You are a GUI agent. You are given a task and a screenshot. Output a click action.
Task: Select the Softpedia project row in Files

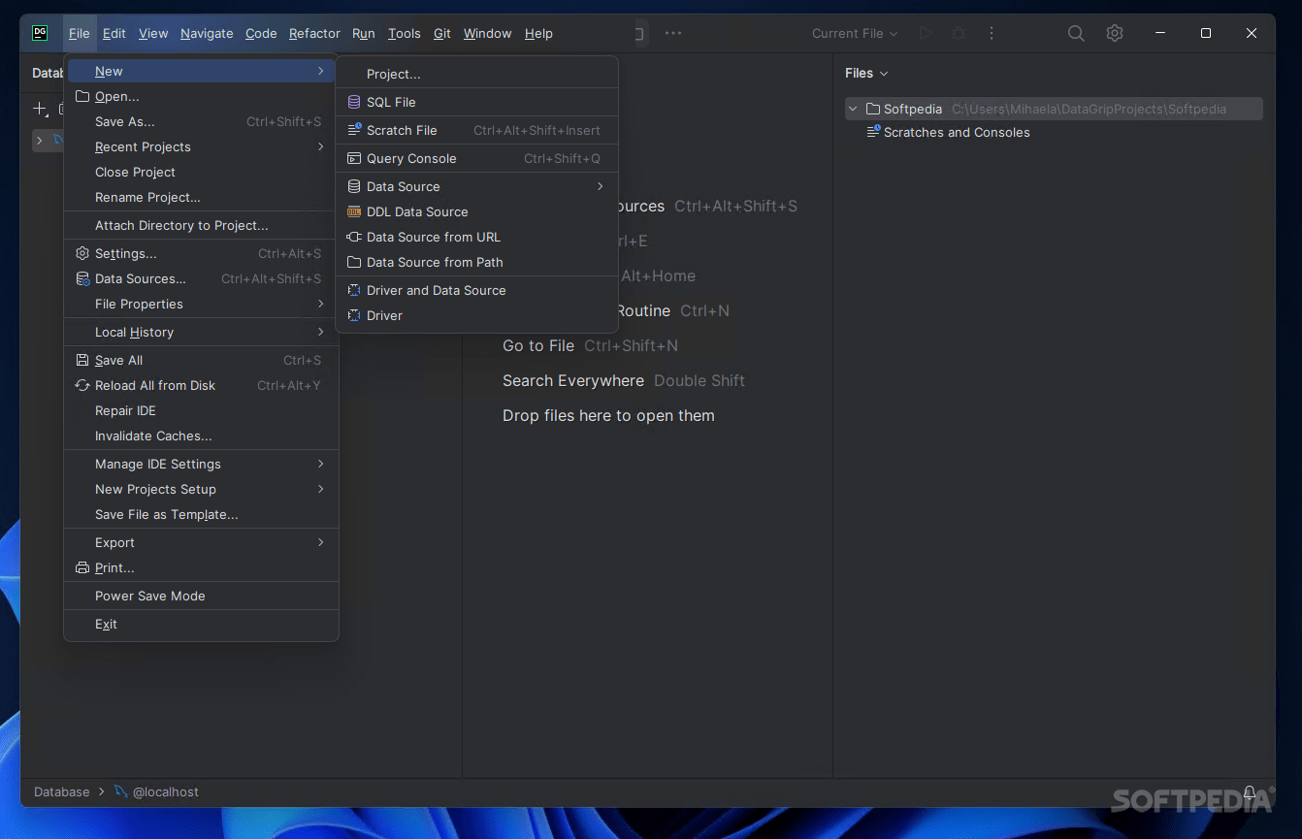[x=1054, y=109]
